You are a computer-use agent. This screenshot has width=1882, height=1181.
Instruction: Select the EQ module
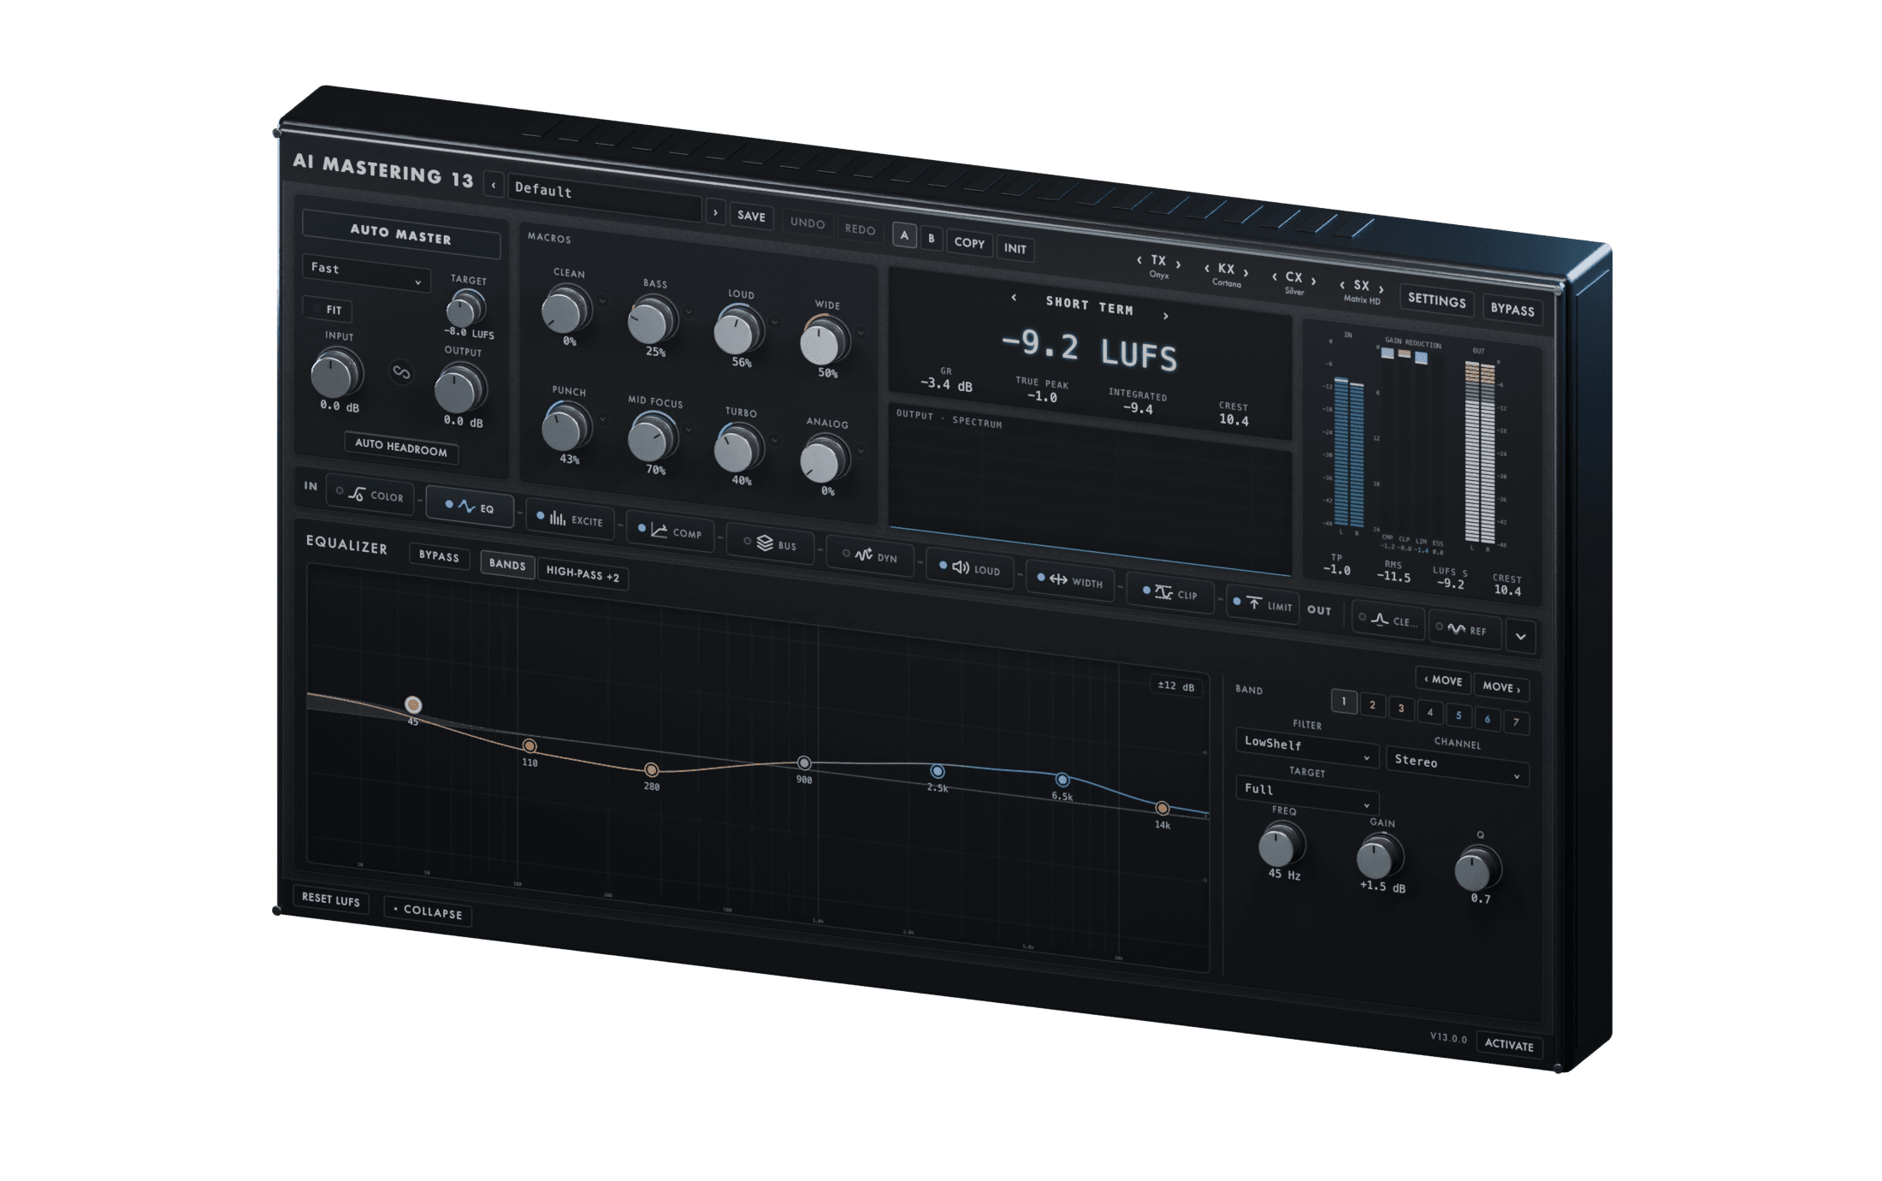(470, 507)
